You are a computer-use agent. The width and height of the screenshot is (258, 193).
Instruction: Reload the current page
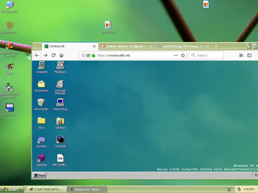pyautogui.click(x=53, y=55)
